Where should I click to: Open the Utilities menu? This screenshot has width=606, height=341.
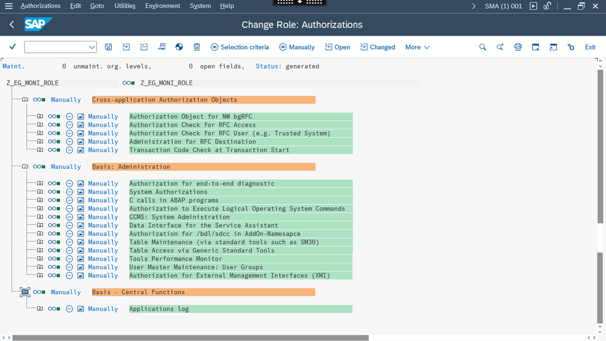(125, 6)
